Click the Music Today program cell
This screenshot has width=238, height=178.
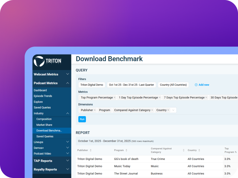[x=122, y=166]
